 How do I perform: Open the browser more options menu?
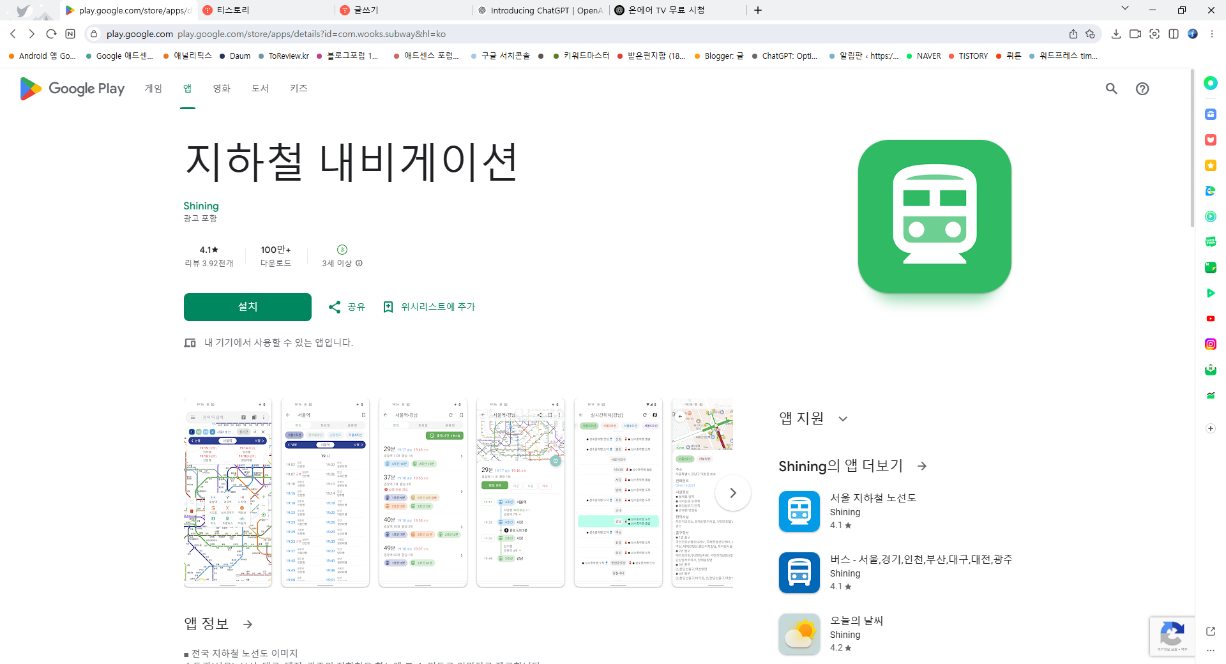(x=1212, y=34)
